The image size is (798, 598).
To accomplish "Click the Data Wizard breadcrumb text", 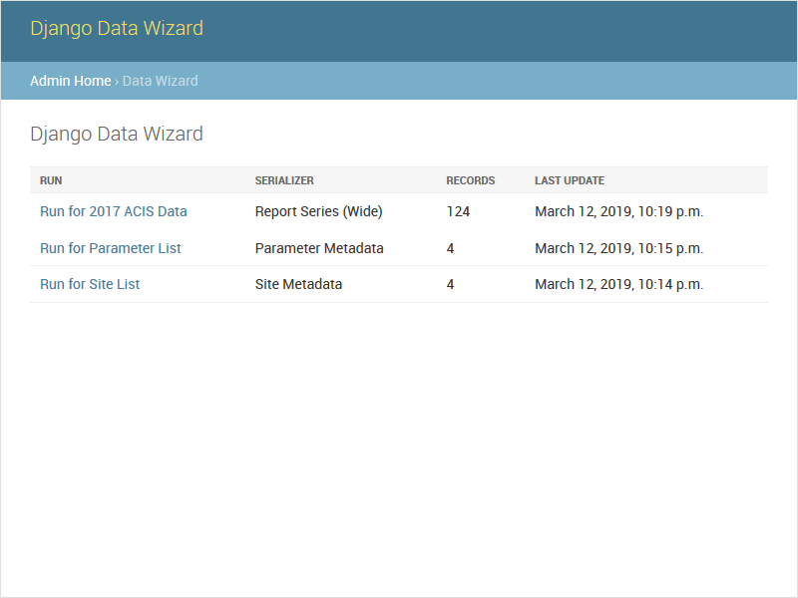I will click(161, 81).
